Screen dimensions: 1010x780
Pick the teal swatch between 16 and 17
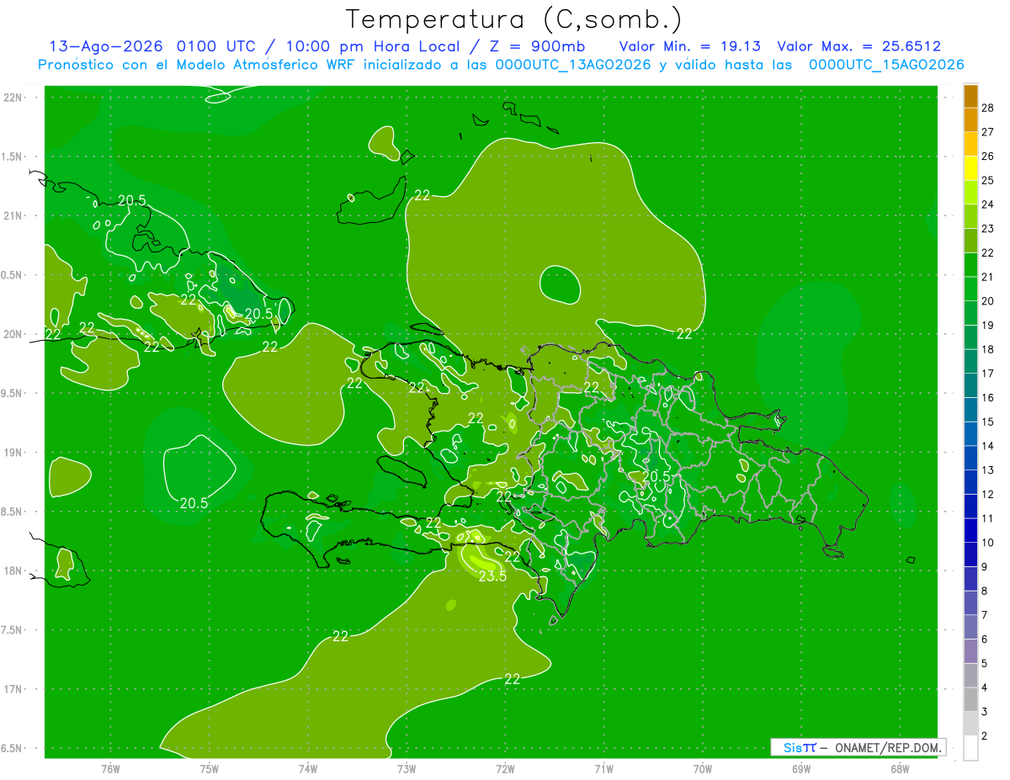click(x=970, y=385)
